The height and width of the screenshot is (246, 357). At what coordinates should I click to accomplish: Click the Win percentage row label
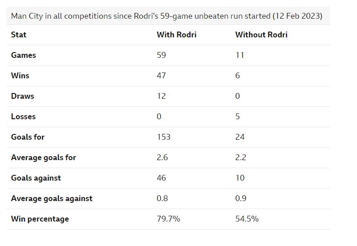[x=40, y=219]
